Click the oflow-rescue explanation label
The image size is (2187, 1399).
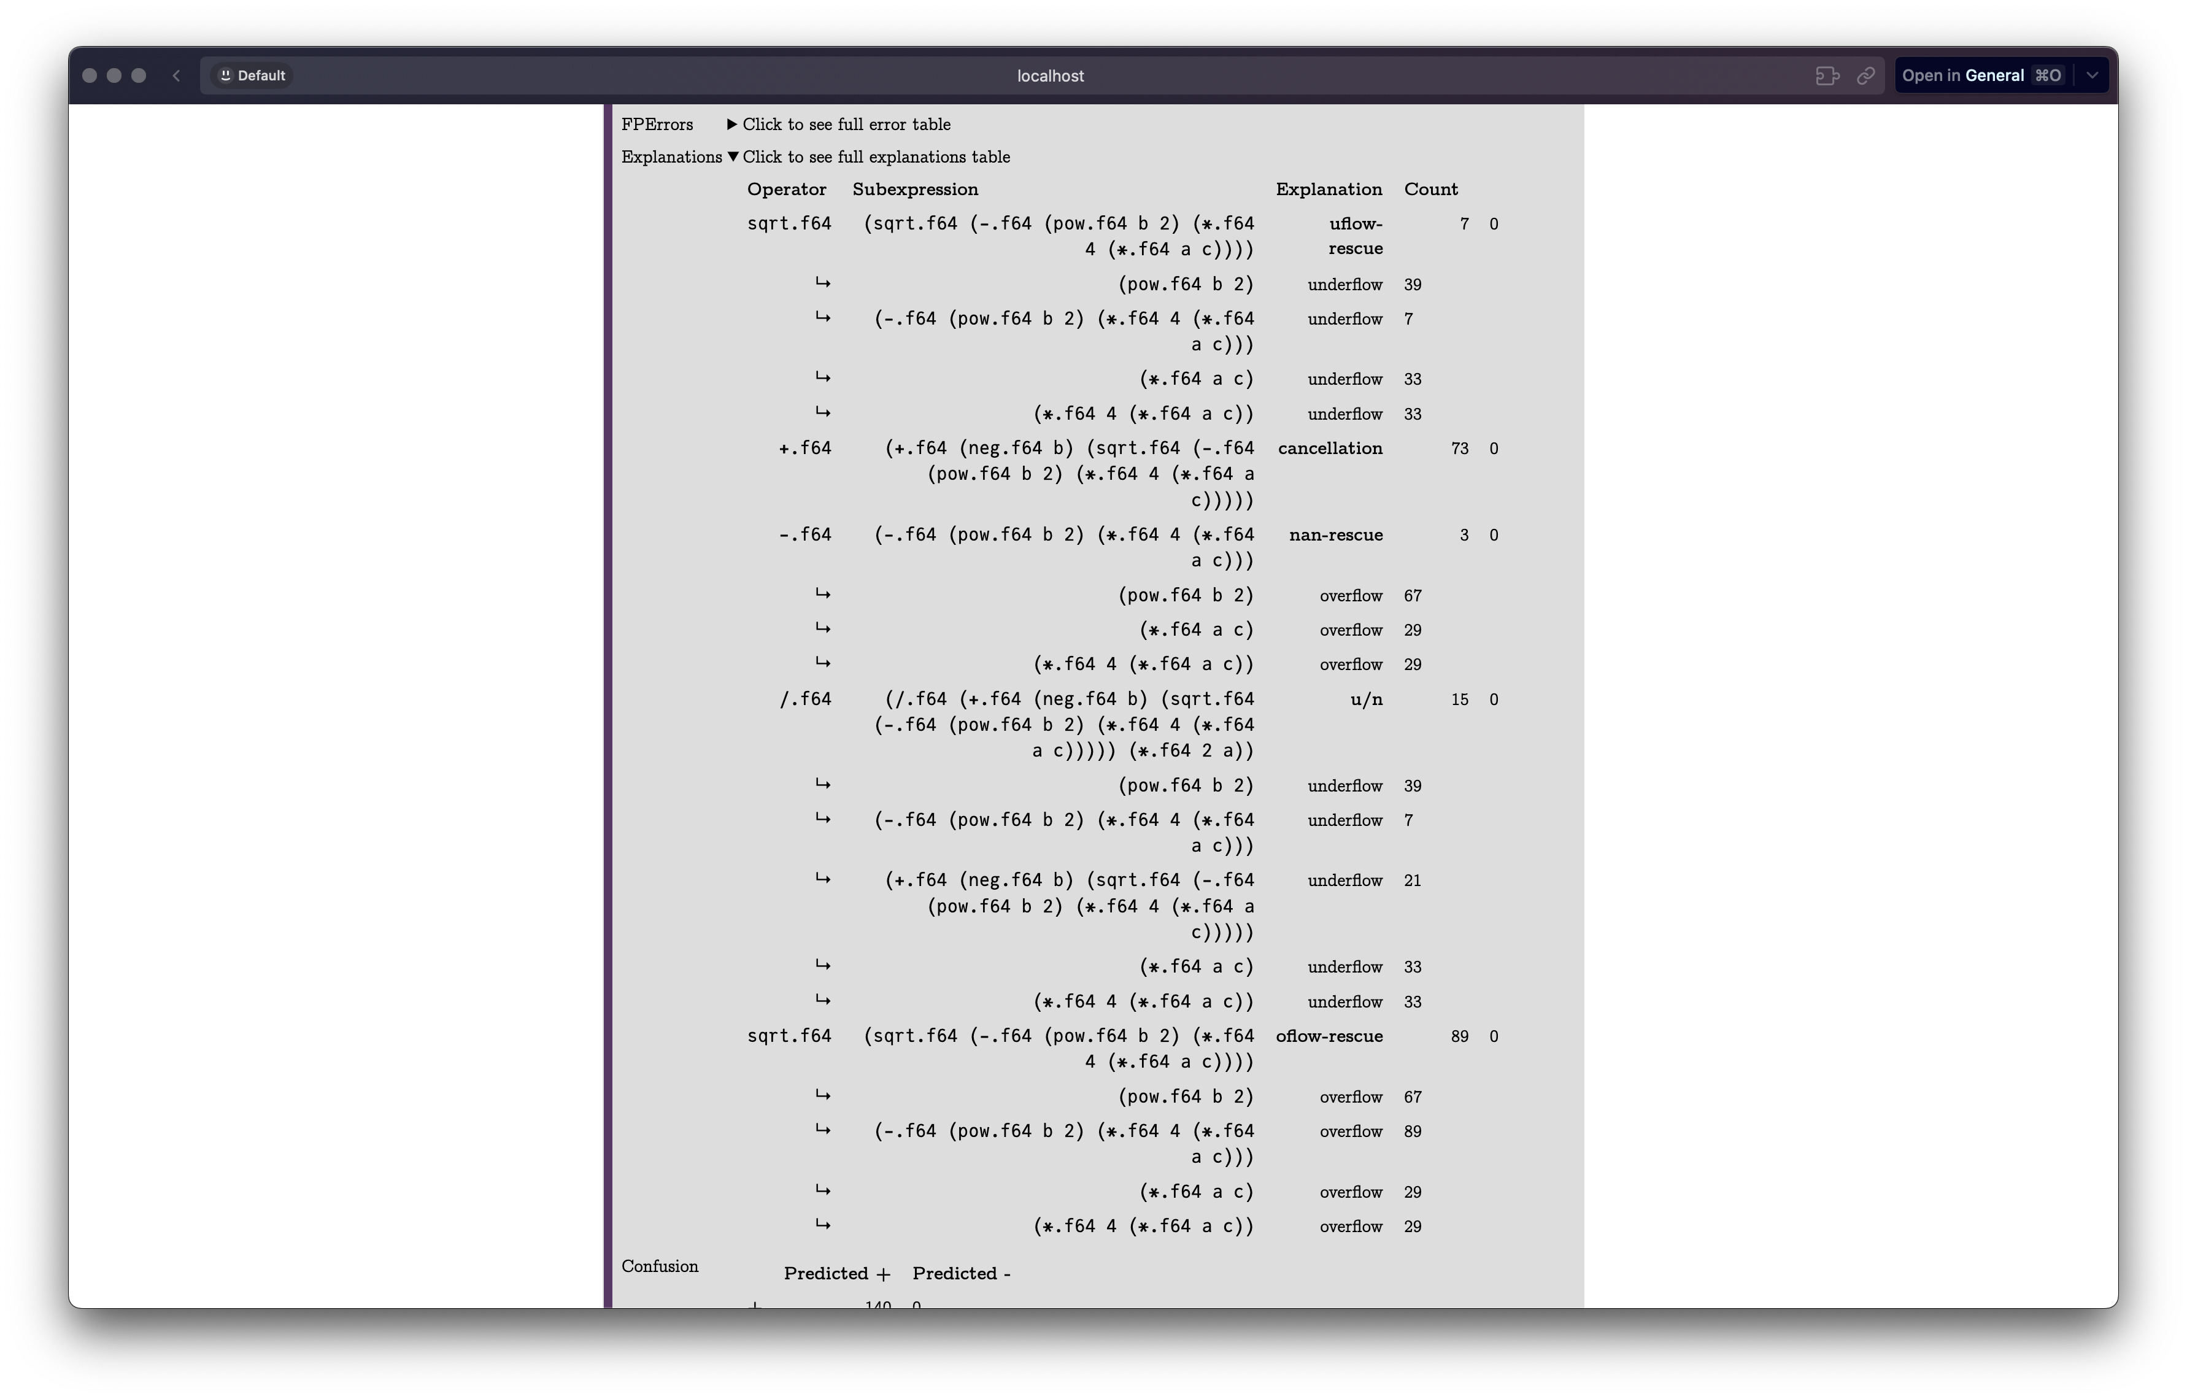click(1329, 1036)
